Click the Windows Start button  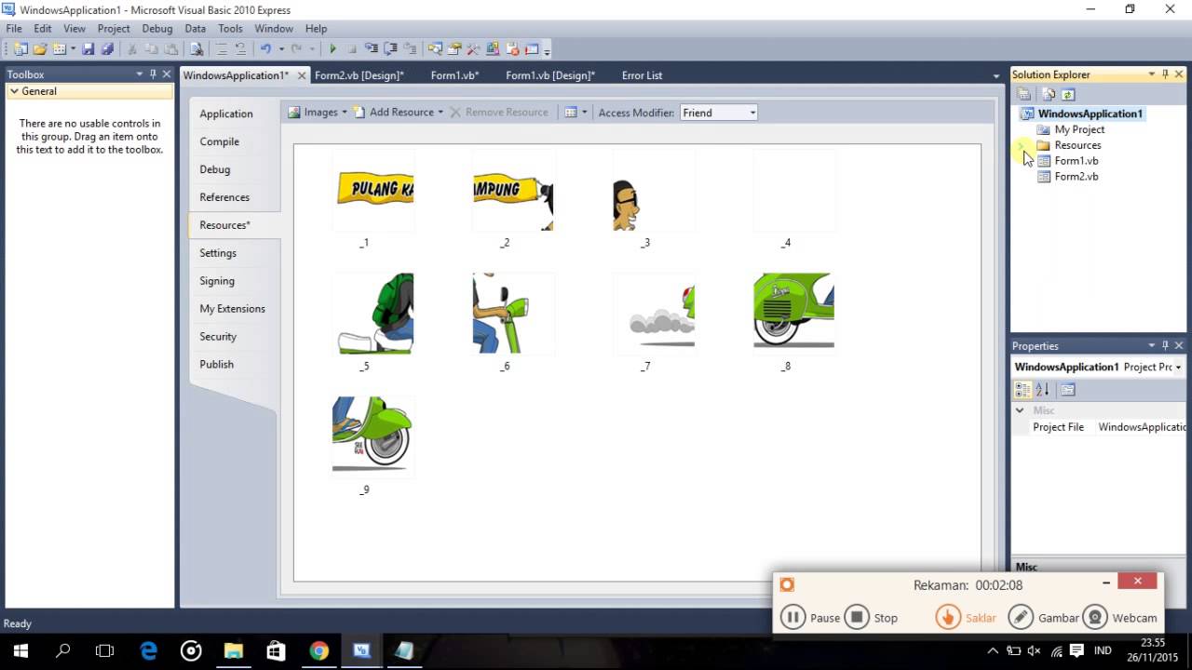[20, 651]
